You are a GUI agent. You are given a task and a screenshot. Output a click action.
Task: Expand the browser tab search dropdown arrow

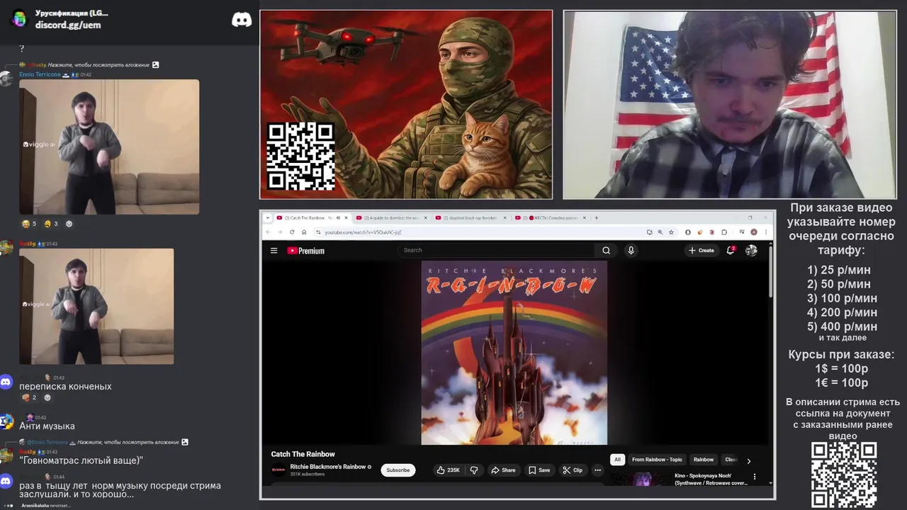tap(268, 217)
